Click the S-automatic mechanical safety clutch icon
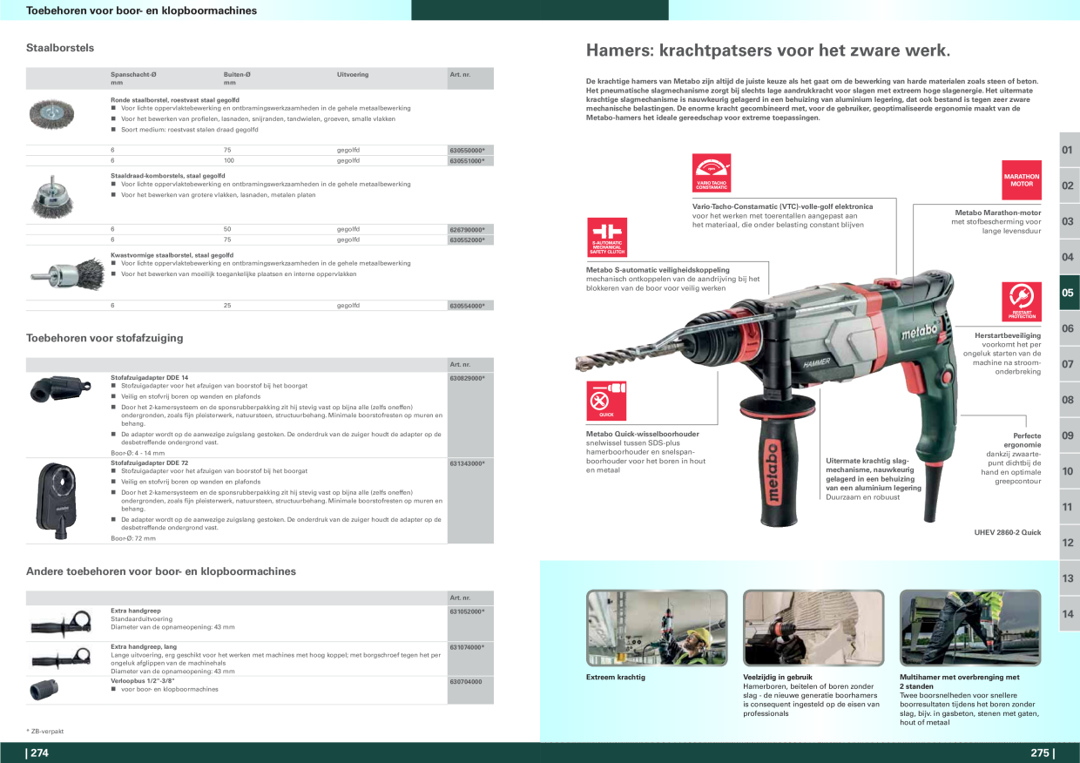This screenshot has height=763, width=1080. [x=607, y=237]
